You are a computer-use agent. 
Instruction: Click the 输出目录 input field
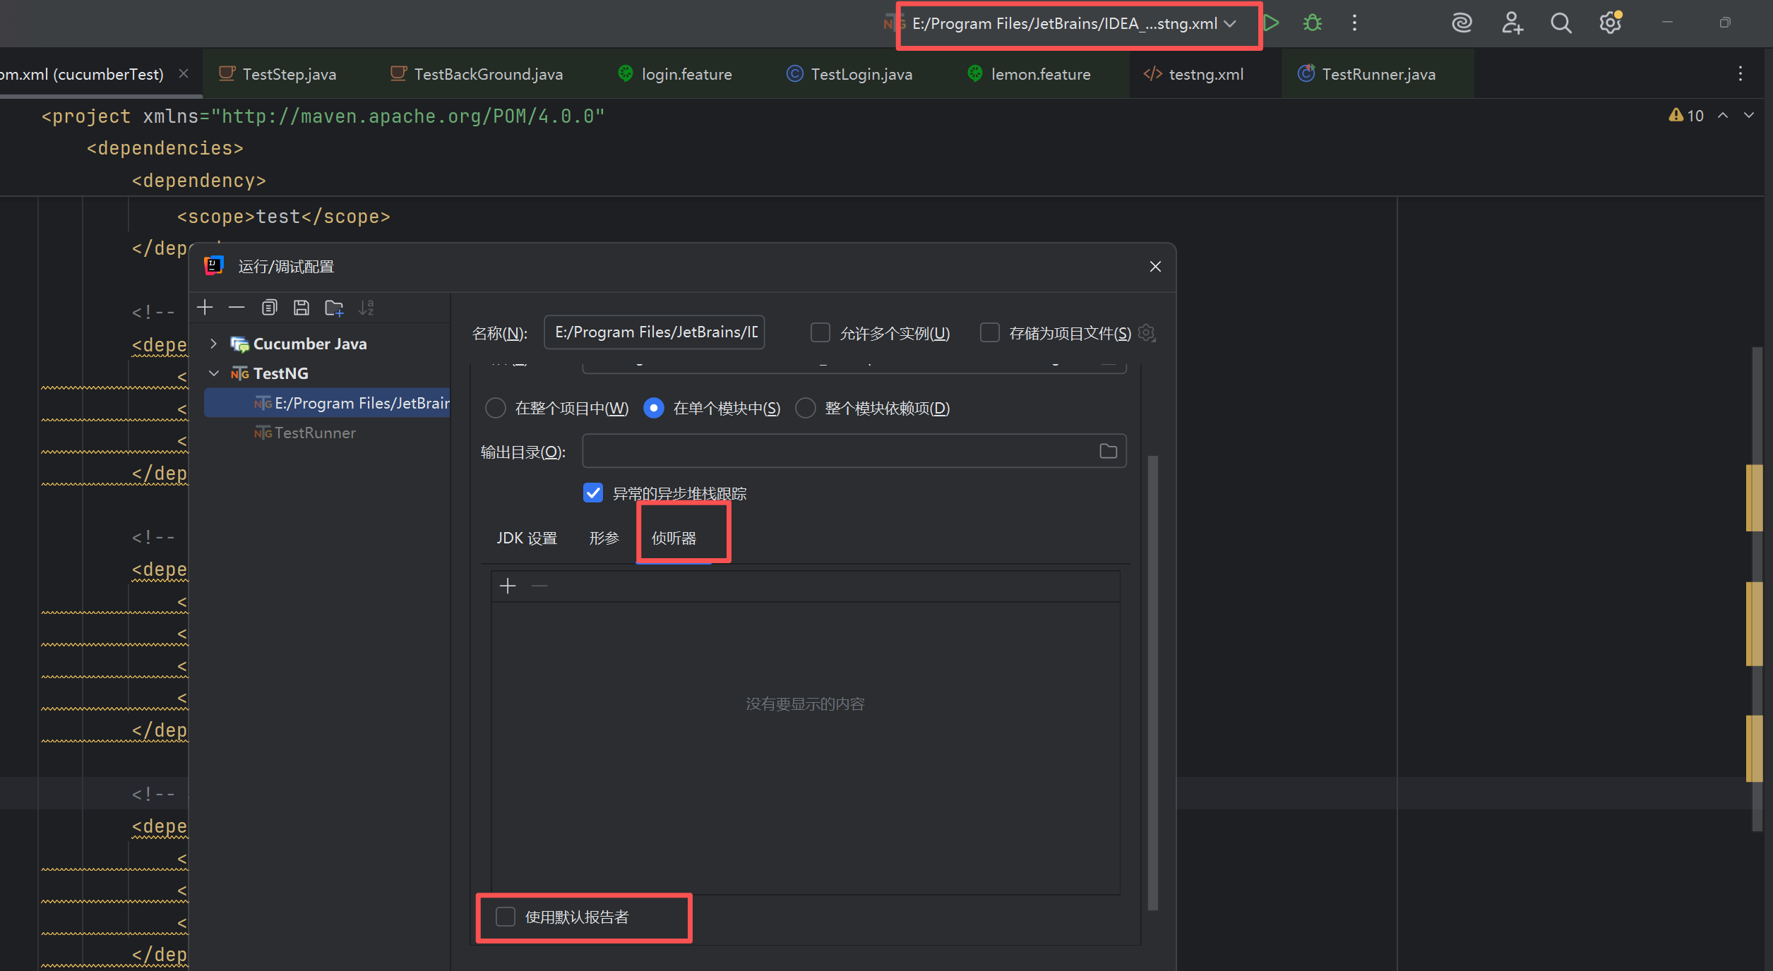[x=837, y=451]
